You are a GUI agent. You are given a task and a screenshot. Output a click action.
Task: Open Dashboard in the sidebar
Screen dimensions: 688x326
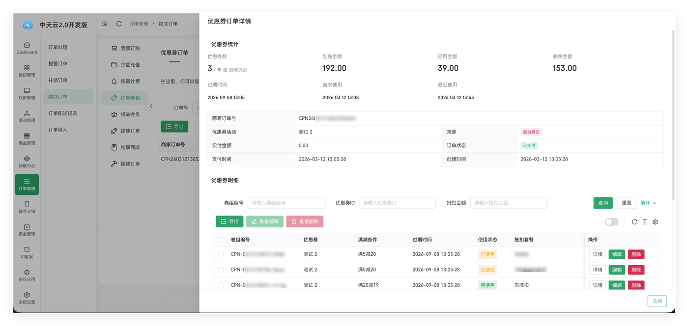[x=27, y=48]
